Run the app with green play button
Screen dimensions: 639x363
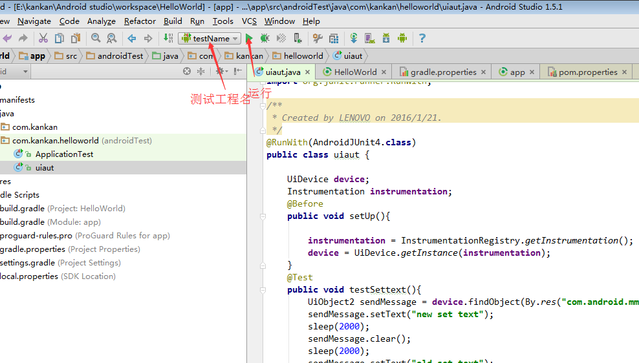click(249, 38)
